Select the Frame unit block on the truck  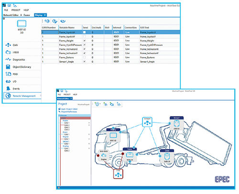click(130, 154)
